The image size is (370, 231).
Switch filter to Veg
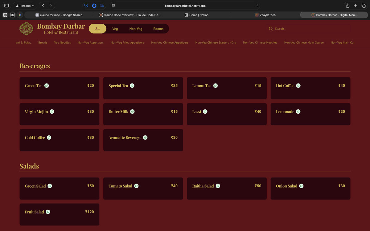pos(115,29)
